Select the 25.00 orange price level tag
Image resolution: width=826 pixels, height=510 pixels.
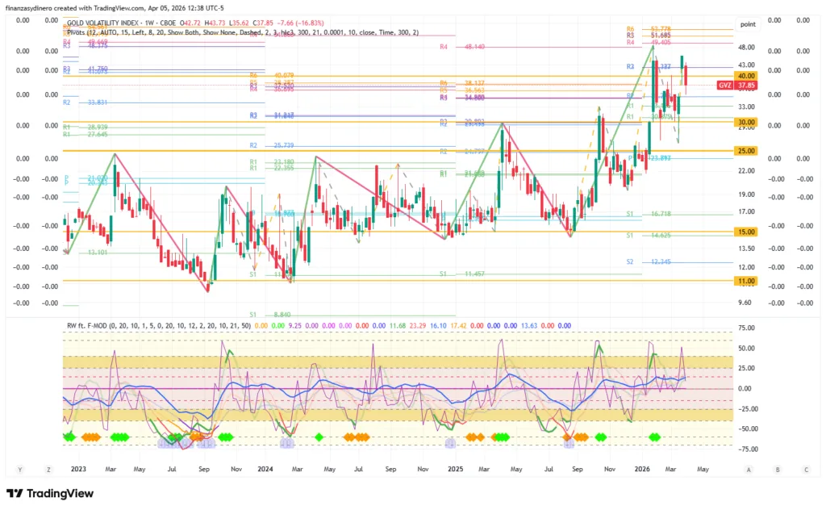click(745, 151)
